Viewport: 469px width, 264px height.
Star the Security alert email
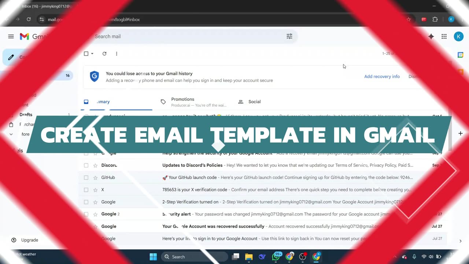coord(95,214)
